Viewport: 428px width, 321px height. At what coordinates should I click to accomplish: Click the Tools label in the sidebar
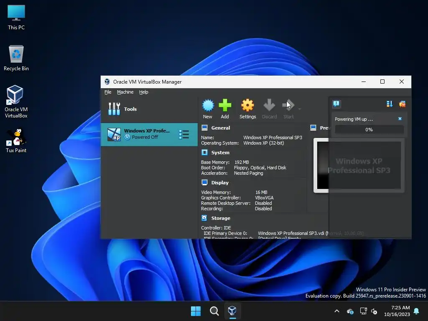coord(130,109)
